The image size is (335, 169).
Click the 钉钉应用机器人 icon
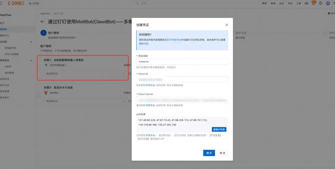pos(46,65)
